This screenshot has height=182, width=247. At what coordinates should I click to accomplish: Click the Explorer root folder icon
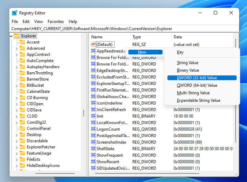click(x=17, y=36)
